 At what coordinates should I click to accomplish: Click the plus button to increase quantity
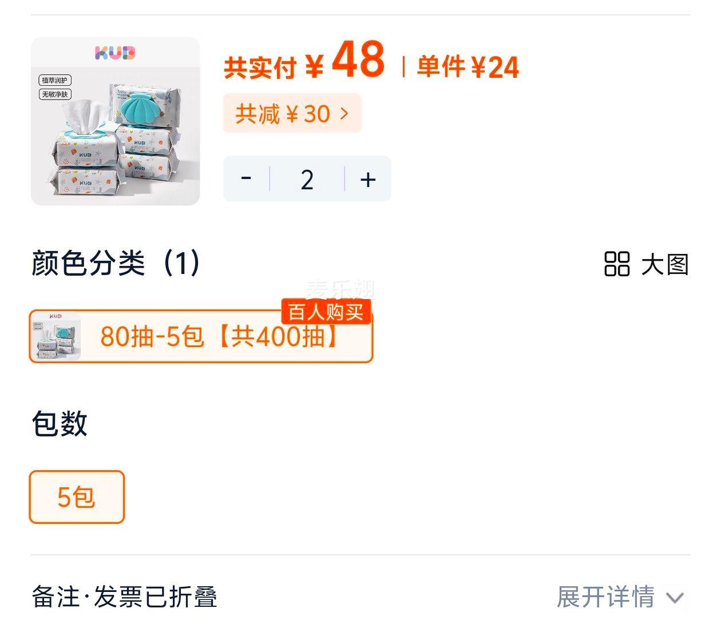(368, 180)
